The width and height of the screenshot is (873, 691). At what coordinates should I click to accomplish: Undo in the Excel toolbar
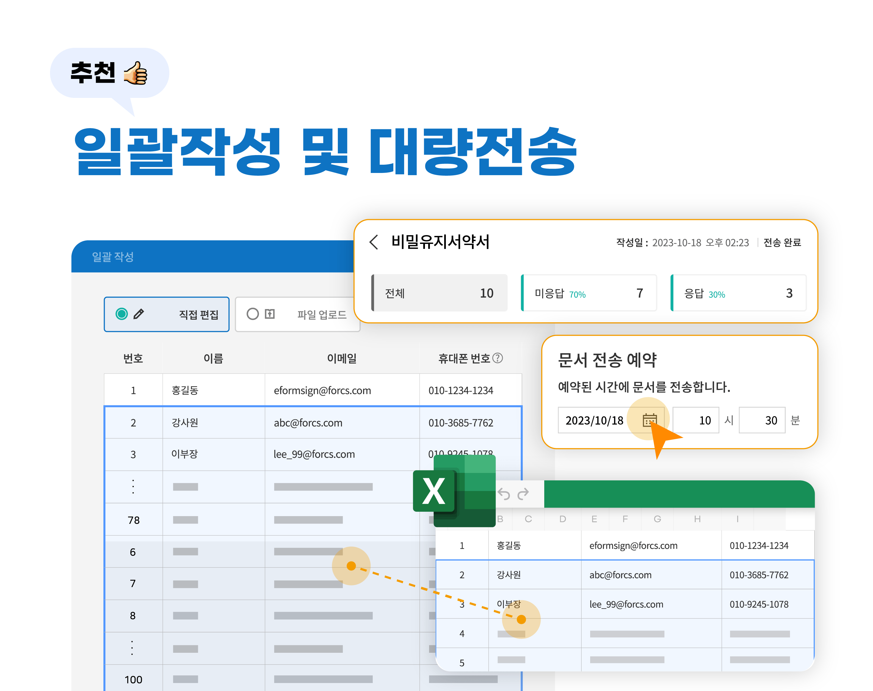(504, 494)
